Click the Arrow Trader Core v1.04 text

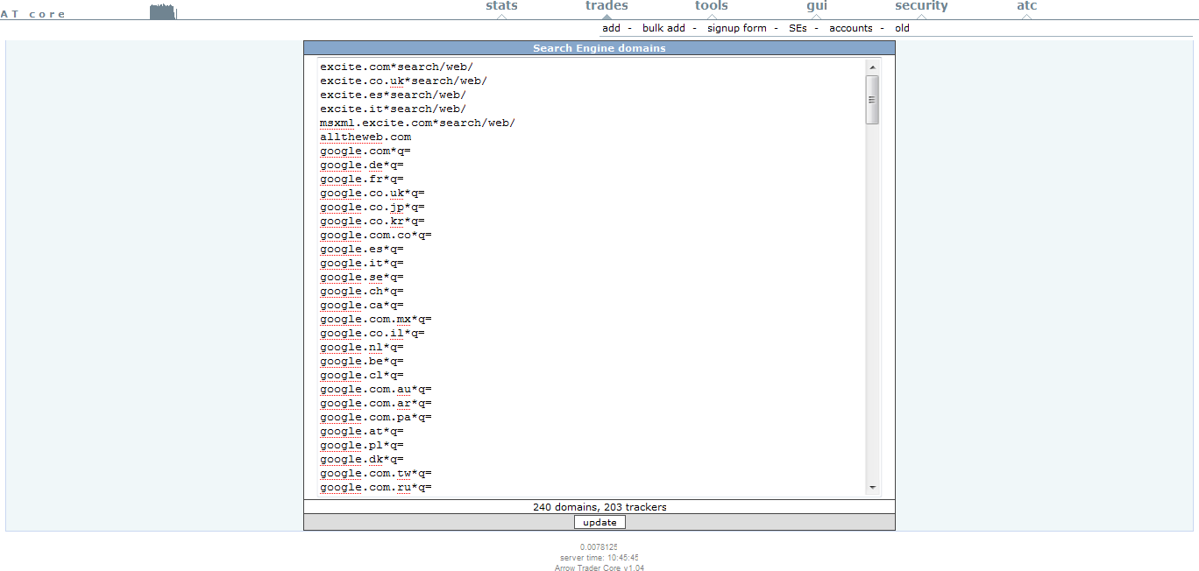point(599,567)
